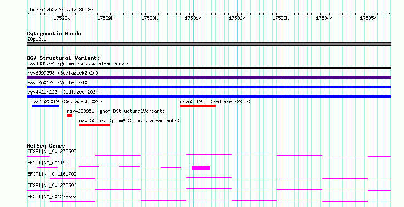Click the 17528k ruler tick label

click(62, 19)
